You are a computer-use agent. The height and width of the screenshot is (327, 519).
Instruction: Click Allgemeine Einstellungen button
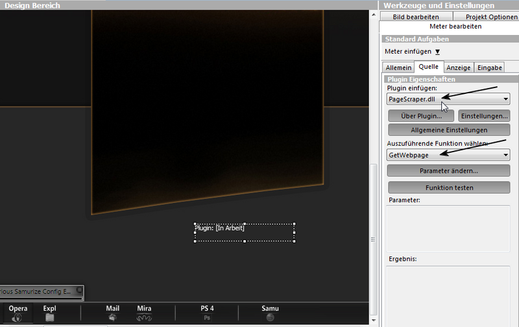pos(449,130)
